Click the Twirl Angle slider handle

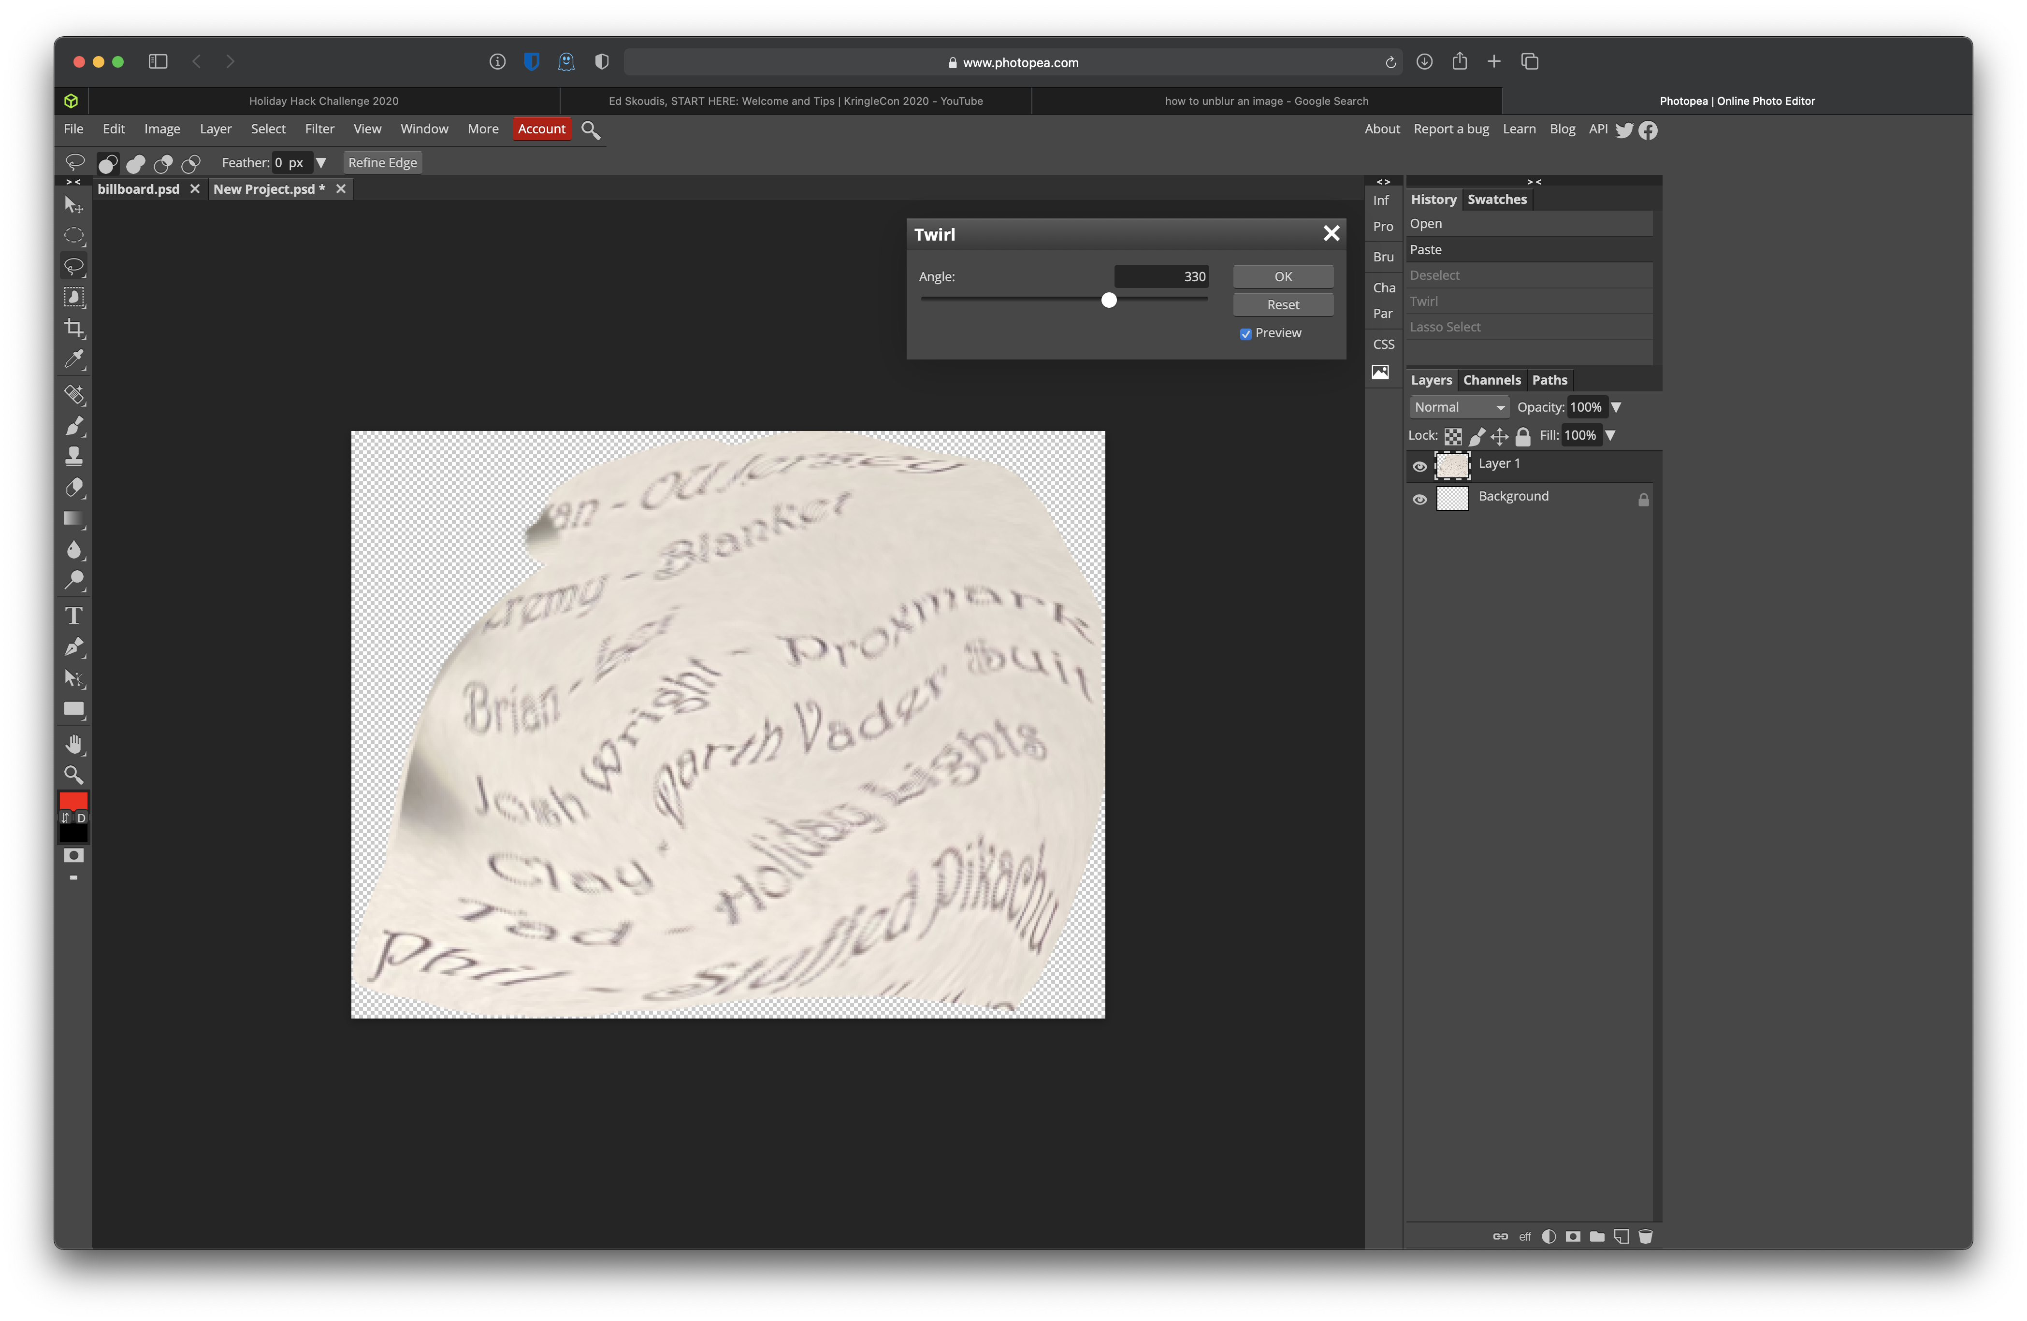click(1108, 300)
